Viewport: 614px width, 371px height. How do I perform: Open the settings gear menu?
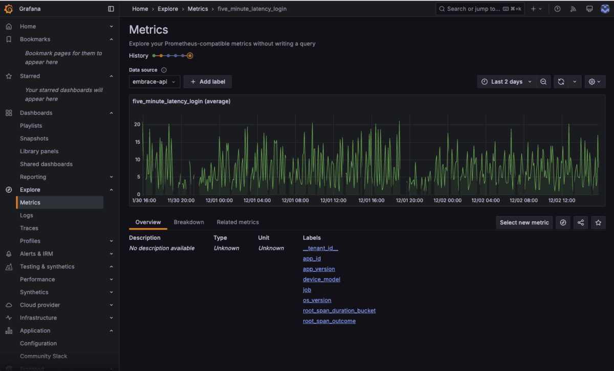point(595,82)
